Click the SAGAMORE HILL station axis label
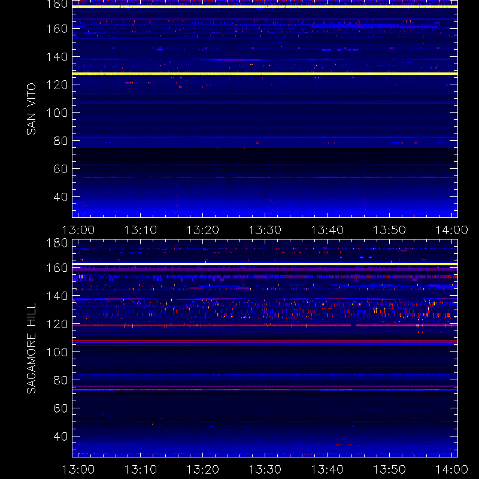Viewport: 479px width, 479px height. point(31,348)
